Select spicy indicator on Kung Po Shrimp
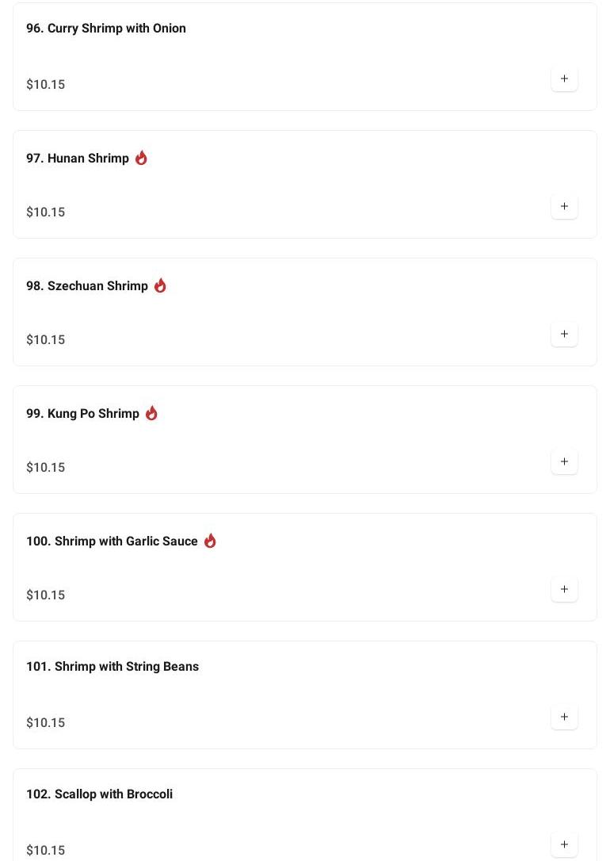Image resolution: width=610 pixels, height=861 pixels. coord(151,413)
